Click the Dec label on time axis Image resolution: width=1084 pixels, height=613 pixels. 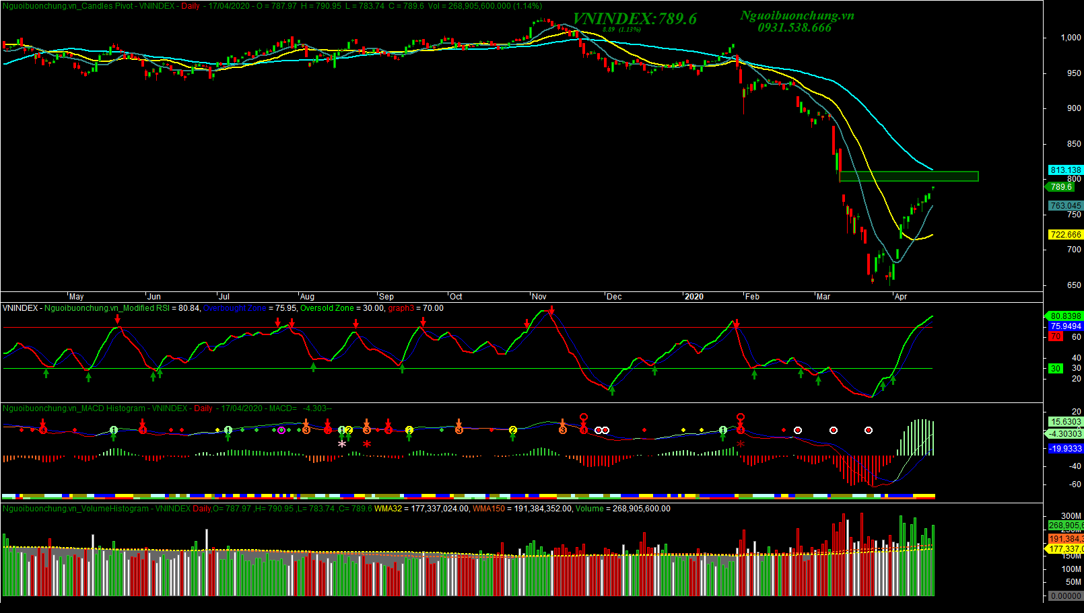point(614,297)
